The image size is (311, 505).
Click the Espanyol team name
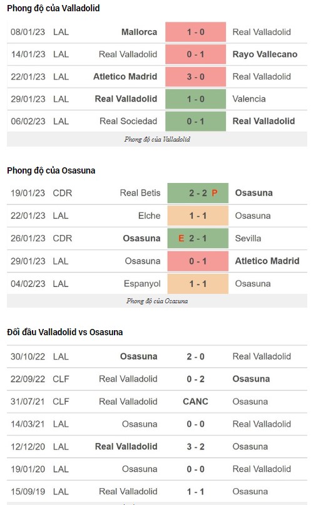pos(142,284)
